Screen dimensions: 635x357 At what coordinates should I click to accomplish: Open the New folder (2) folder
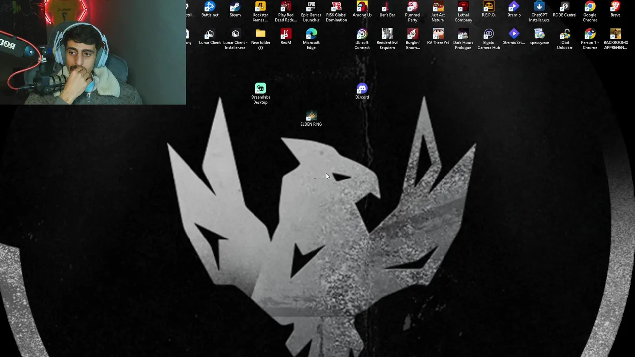click(x=260, y=39)
